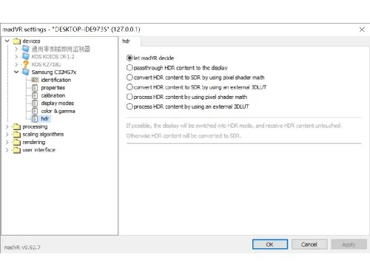Click the properties page icon
This screenshot has width=370, height=277.
click(35, 88)
